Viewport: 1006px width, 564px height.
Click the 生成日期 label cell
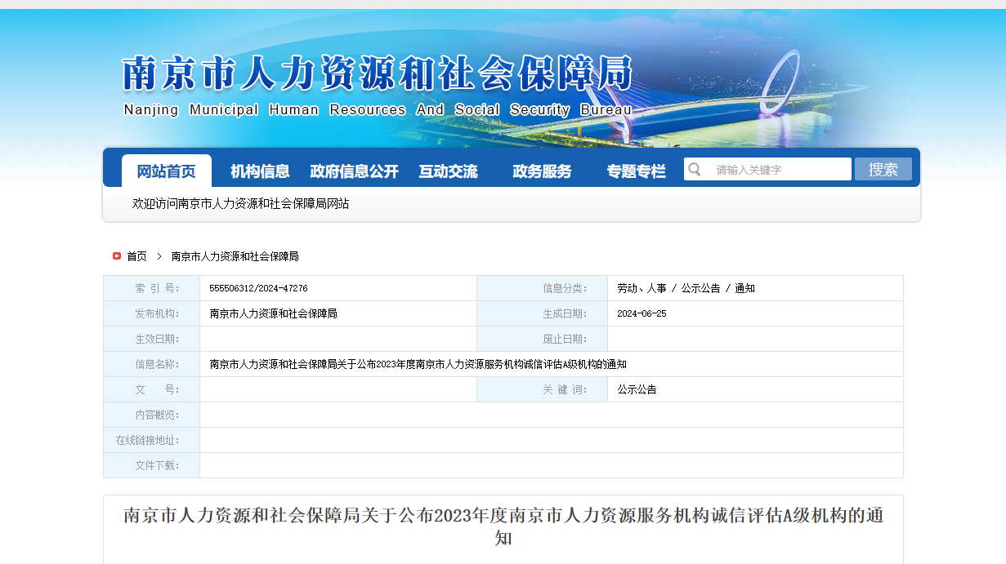[x=542, y=313]
